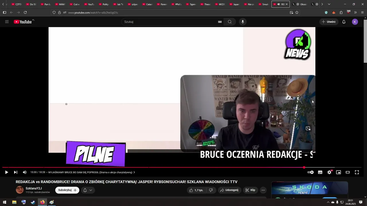
Task: Play the video
Action: 6,172
